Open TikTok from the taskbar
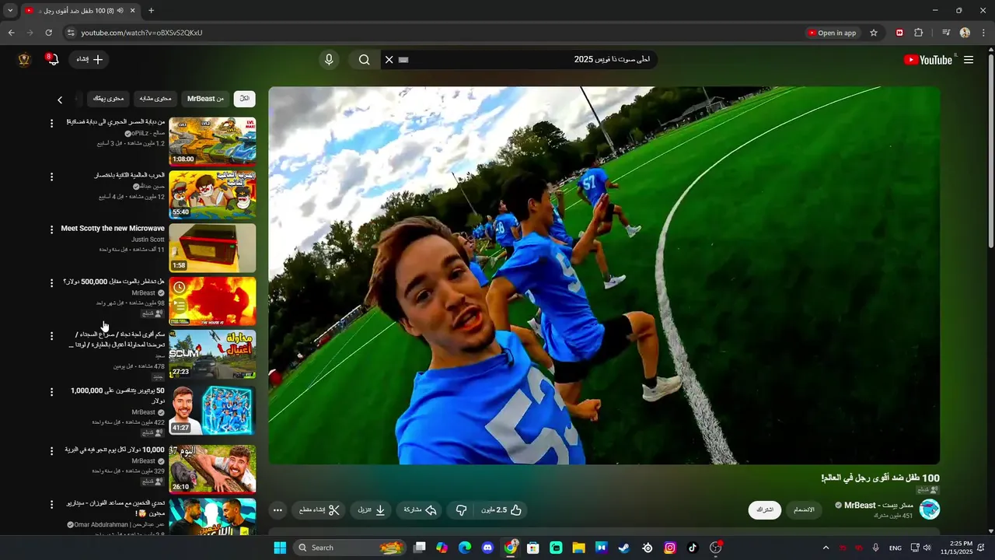 click(693, 548)
